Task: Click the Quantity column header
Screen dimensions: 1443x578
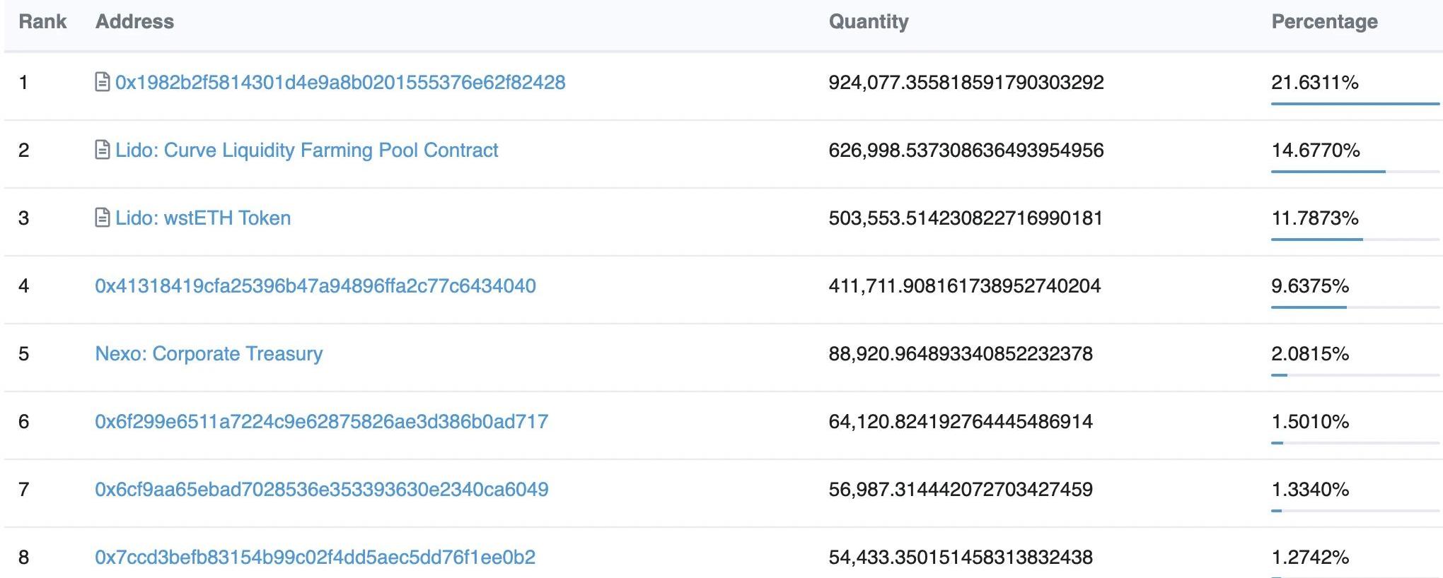Action: pos(868,22)
